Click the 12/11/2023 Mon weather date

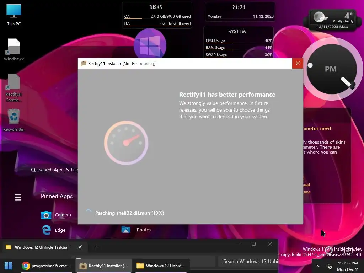tap(332, 27)
